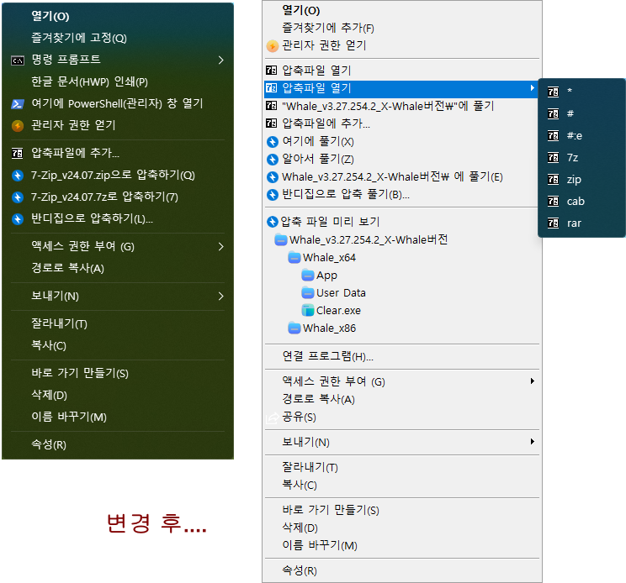The width and height of the screenshot is (626, 583).
Task: Click 7-Zip icon beside right menu's 압축파일에 추가
Action: pos(271,123)
